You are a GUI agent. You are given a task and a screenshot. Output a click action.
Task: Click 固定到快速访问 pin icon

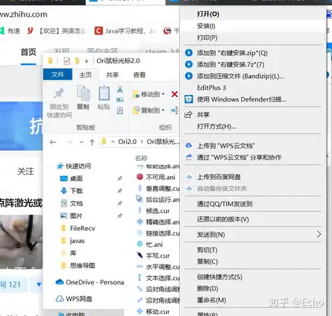[59, 93]
